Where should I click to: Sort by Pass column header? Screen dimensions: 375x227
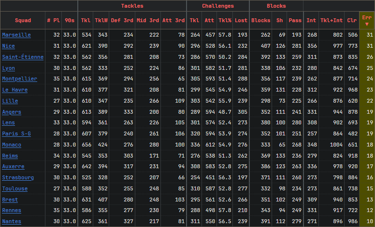tap(295, 21)
